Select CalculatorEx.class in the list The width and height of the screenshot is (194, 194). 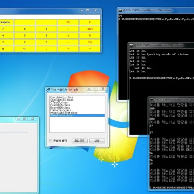tap(62, 97)
